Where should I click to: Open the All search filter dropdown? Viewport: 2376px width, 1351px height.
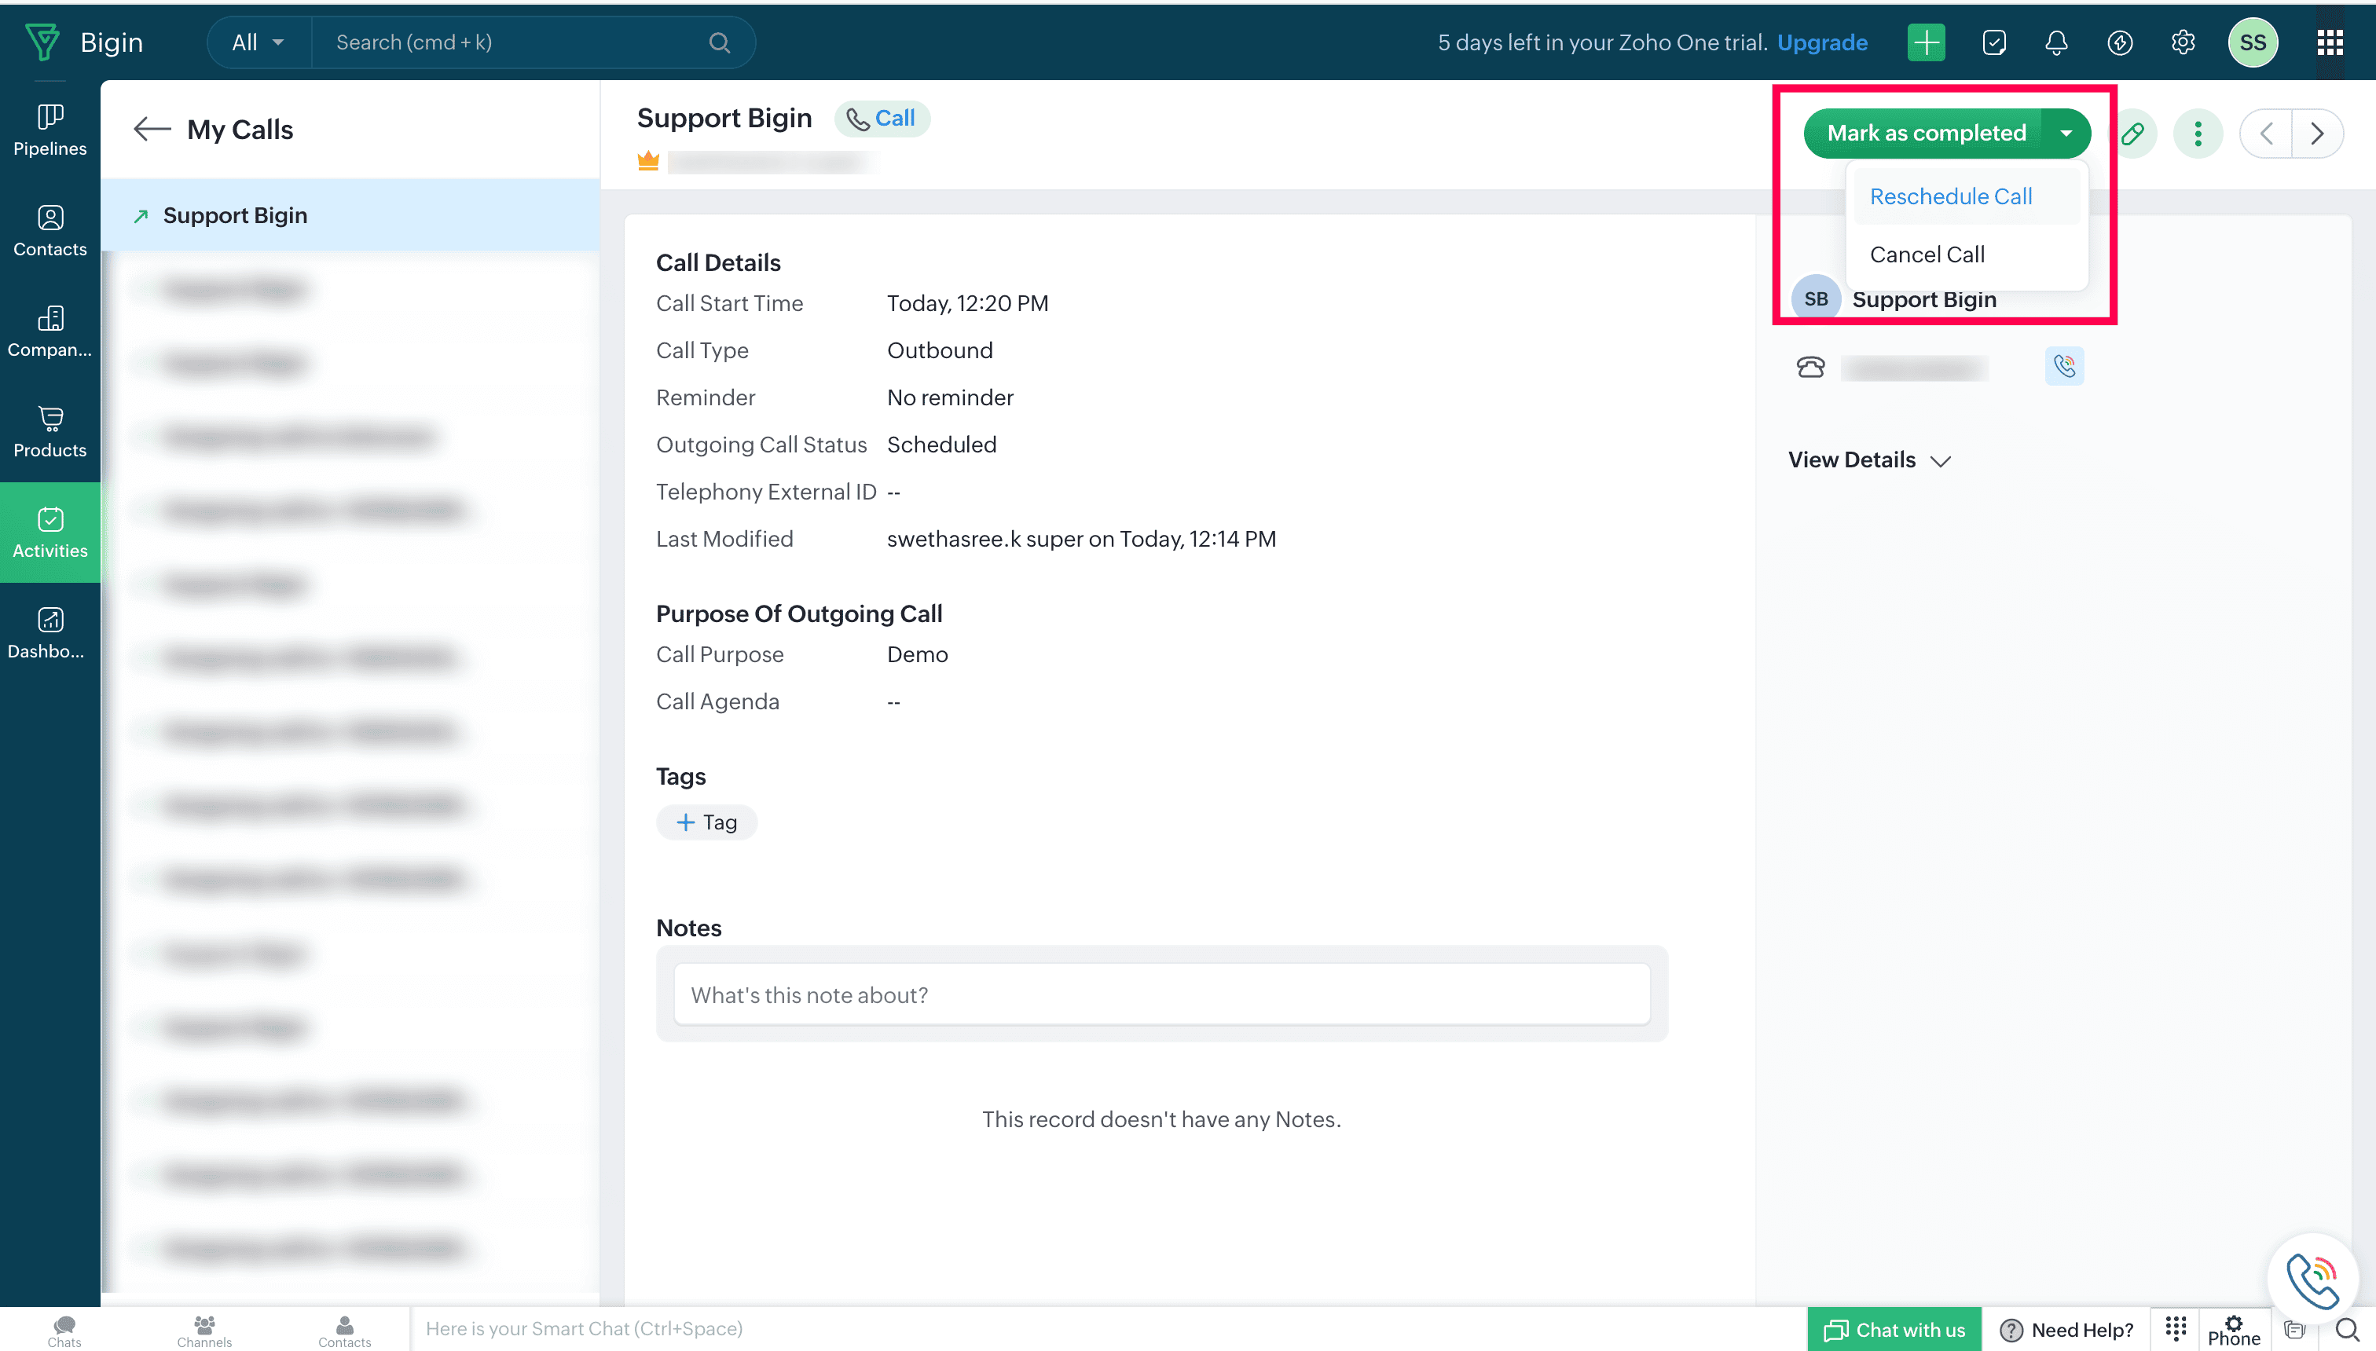click(258, 42)
